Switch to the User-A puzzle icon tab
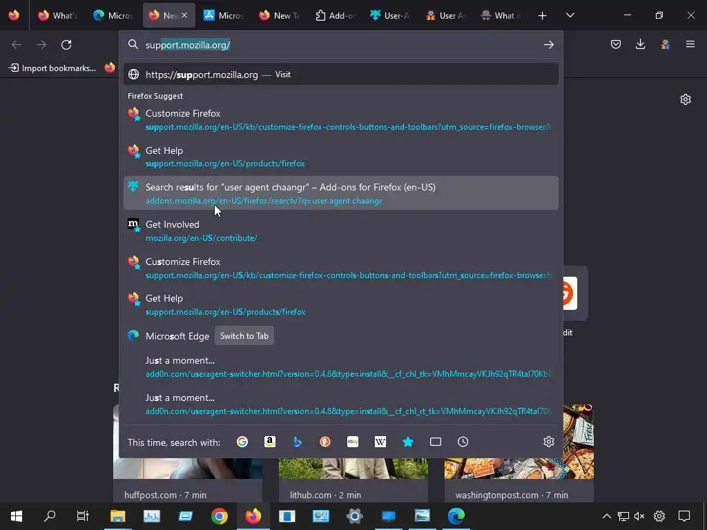Viewport: 707px width, 530px height. (391, 15)
